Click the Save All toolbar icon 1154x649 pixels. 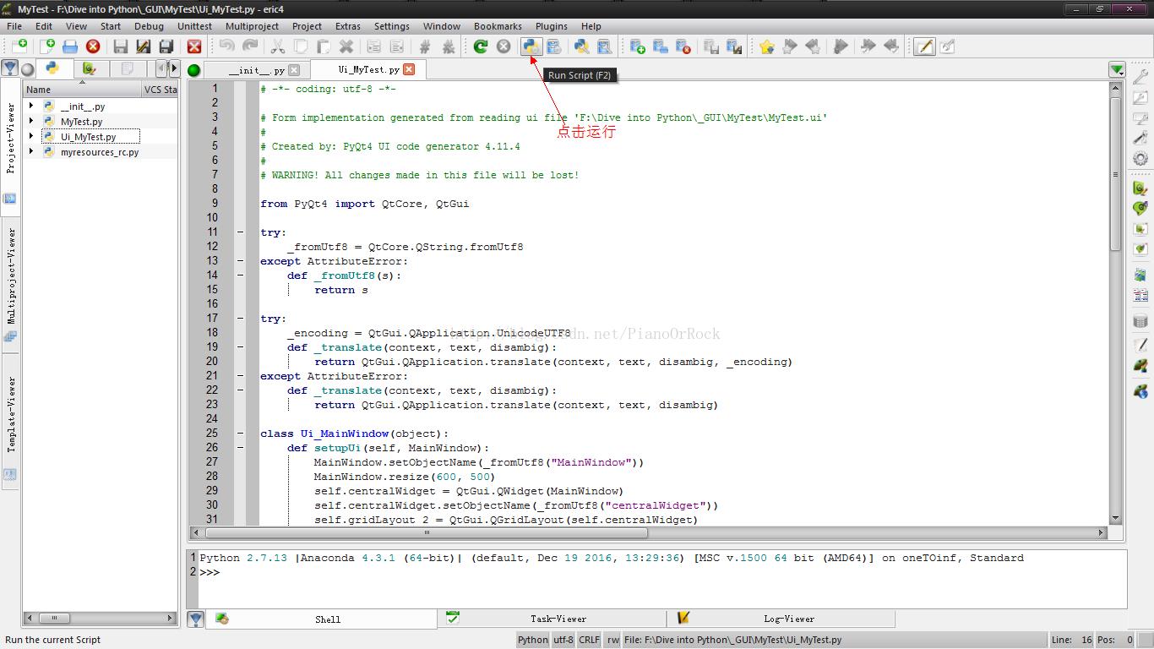coord(166,46)
